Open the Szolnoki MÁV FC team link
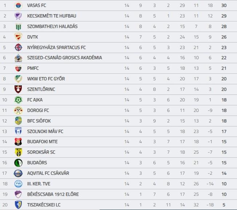This screenshot has height=210, width=237. 45,132
